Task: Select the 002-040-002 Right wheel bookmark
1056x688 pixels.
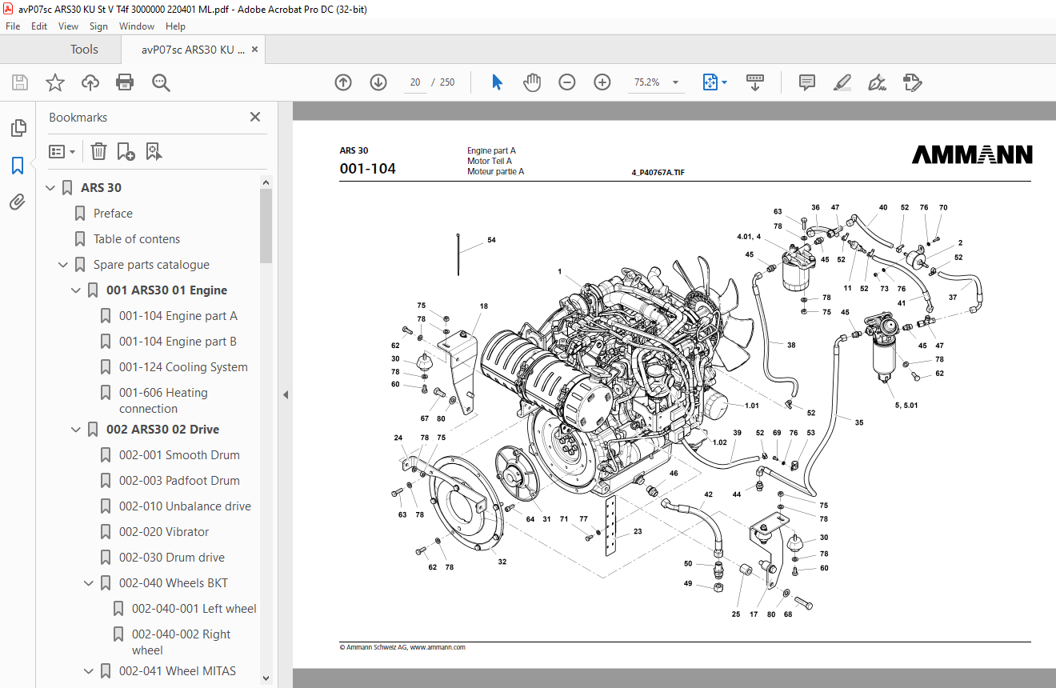Action: point(182,642)
